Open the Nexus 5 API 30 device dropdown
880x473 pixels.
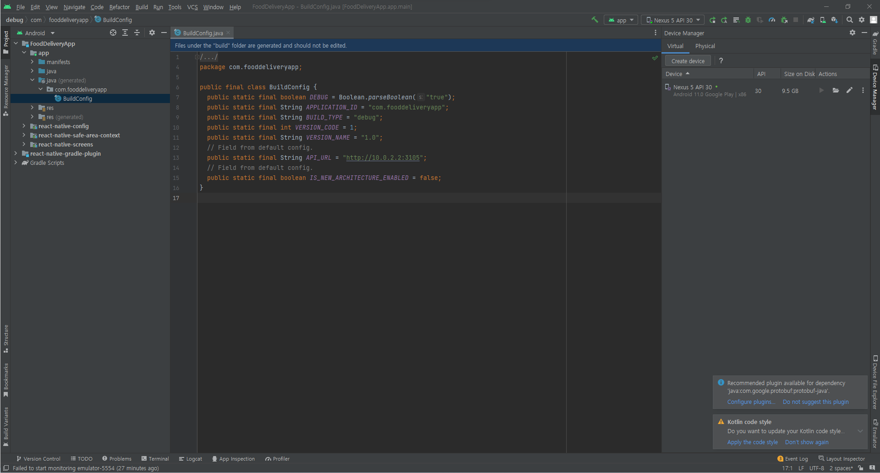pyautogui.click(x=673, y=20)
